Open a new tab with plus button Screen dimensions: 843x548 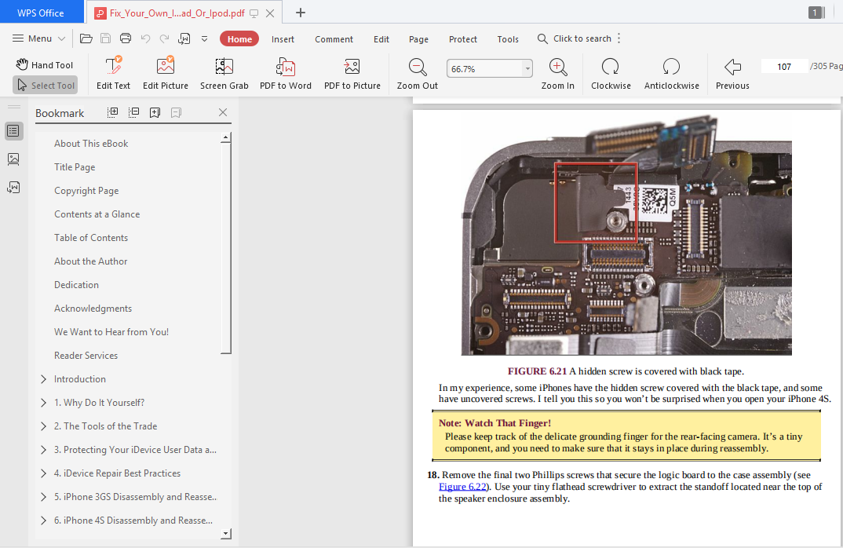[301, 13]
